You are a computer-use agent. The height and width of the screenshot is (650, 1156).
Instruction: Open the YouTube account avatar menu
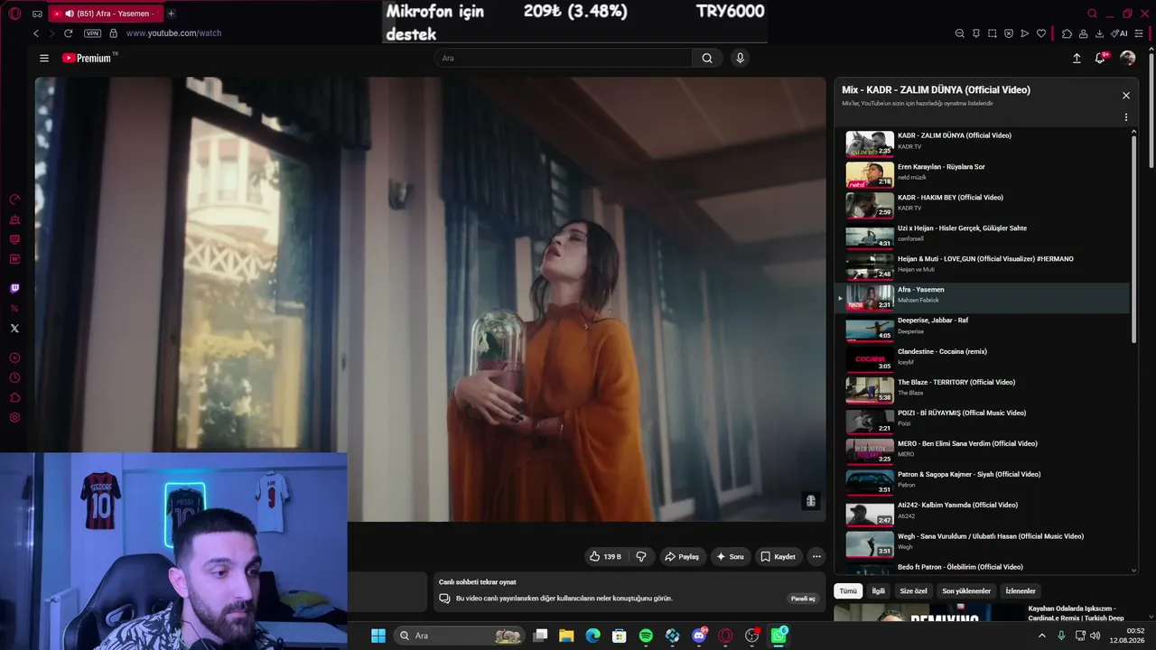(x=1127, y=58)
